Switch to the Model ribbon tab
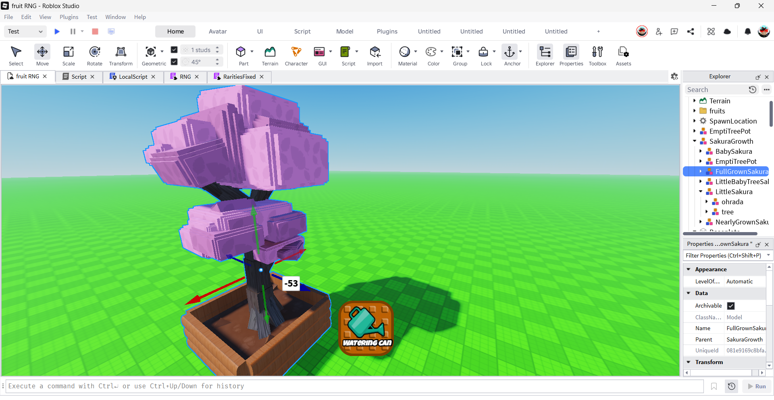Screen dimensions: 774x400 [345, 31]
